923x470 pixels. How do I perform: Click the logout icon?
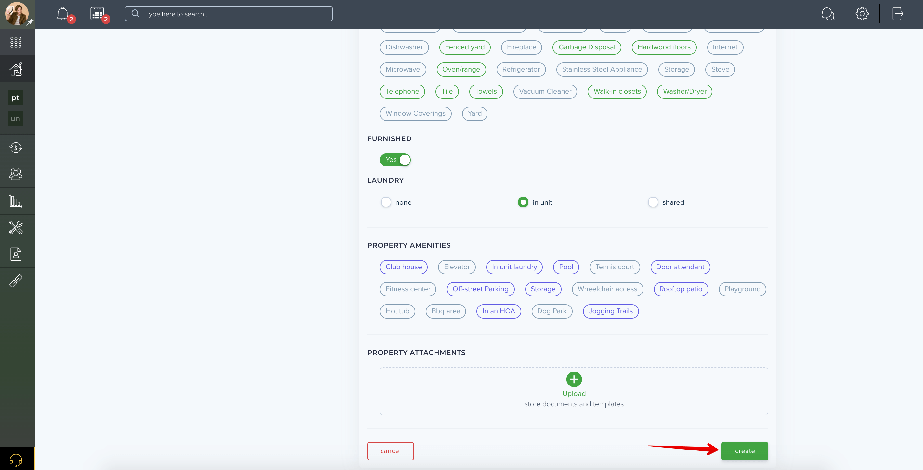click(x=898, y=14)
